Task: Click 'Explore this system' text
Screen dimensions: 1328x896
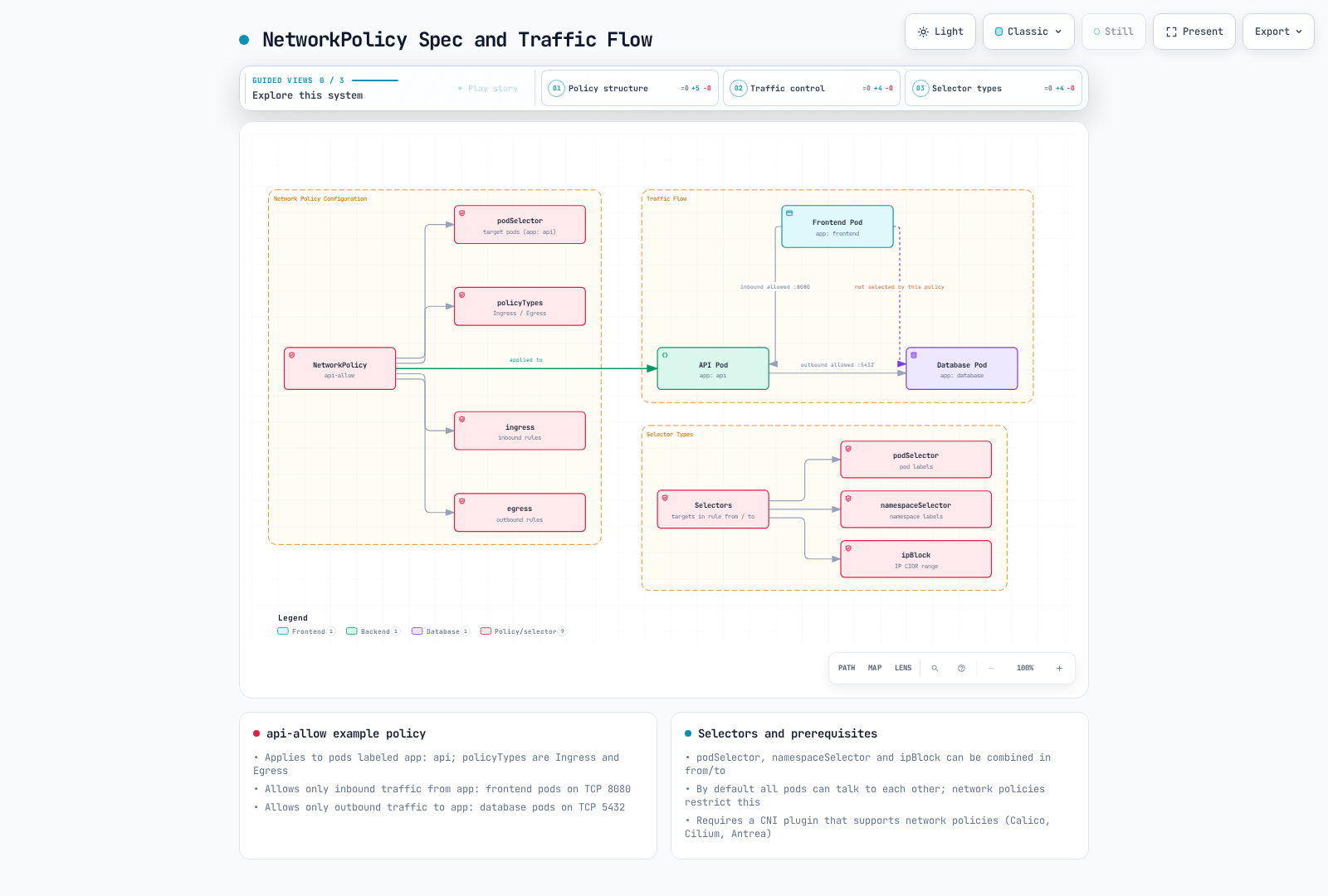Action: (308, 95)
